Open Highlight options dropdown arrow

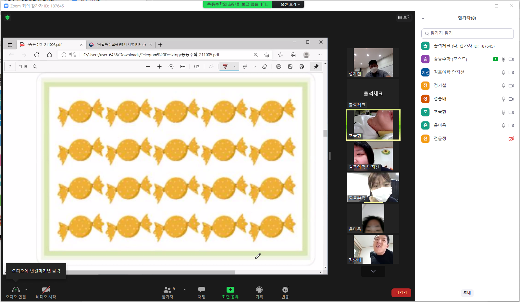(254, 67)
